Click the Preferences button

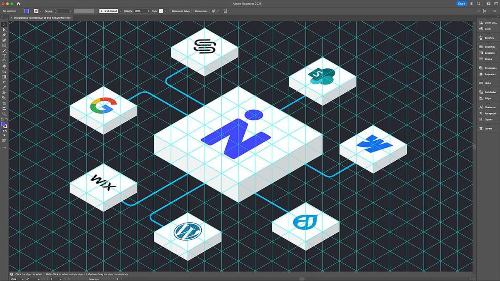point(201,11)
